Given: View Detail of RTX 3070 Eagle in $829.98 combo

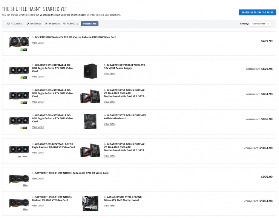Looking at the screenshot, I should (38, 77).
